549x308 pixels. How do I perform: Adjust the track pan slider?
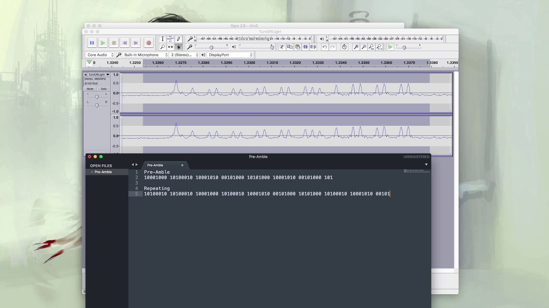[x=97, y=105]
